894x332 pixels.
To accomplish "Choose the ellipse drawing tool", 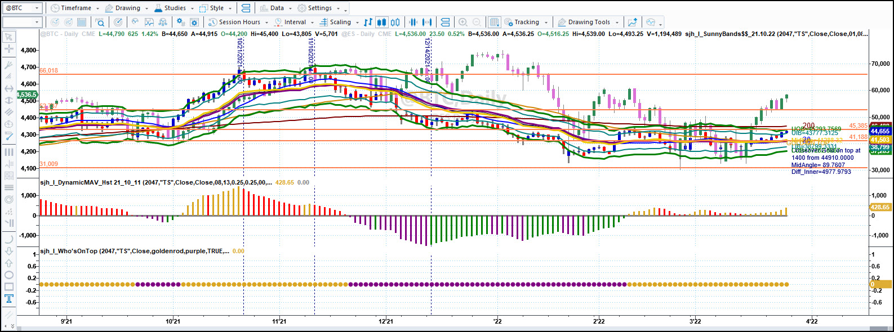I will (9, 275).
